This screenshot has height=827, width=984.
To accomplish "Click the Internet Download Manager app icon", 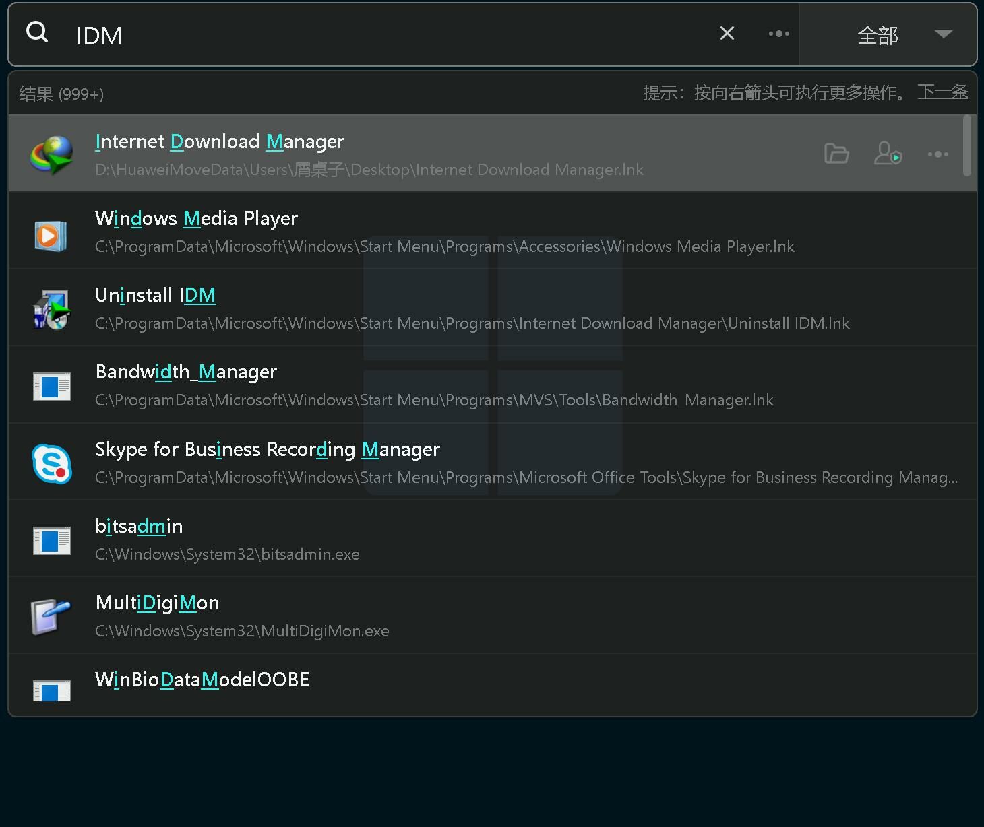I will tap(52, 154).
